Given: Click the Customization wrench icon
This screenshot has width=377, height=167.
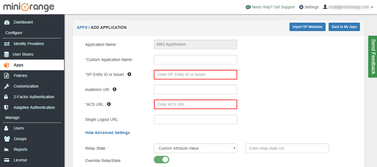Looking at the screenshot, I should [x=7, y=86].
